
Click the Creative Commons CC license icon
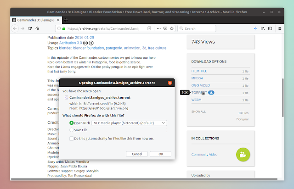(85, 43)
